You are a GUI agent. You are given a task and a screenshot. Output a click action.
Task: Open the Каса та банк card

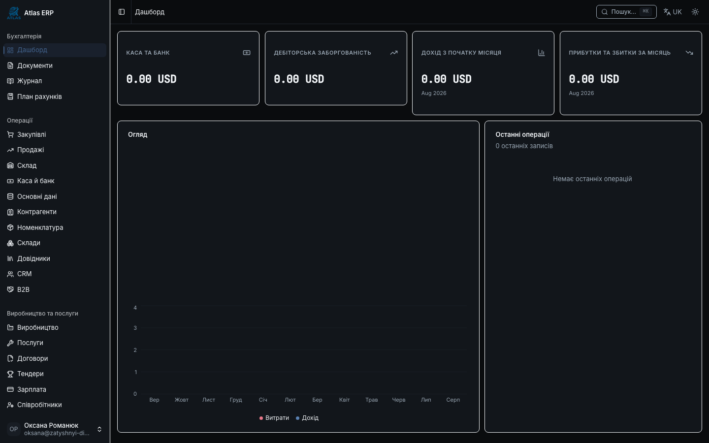[188, 68]
